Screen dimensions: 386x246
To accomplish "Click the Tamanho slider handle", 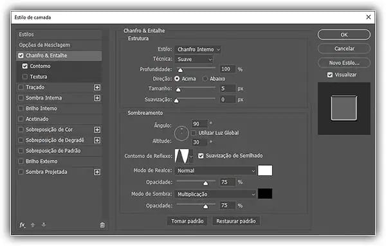I will click(178, 89).
